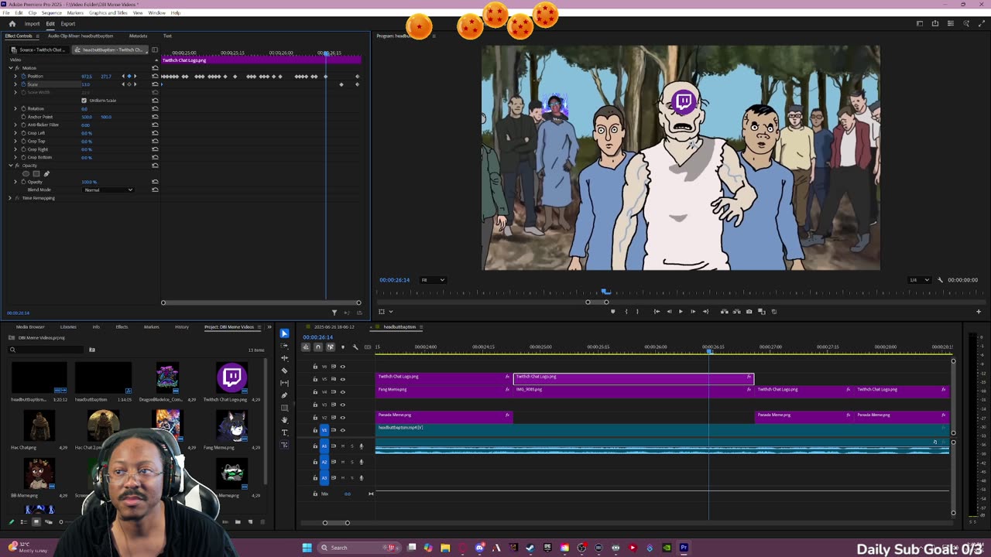Toggle lock on track V4
The image size is (991, 557).
coord(315,391)
